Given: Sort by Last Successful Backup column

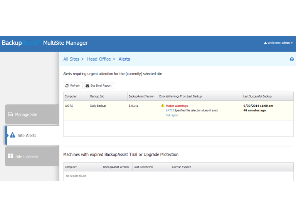Looking at the screenshot, I should tap(257, 96).
